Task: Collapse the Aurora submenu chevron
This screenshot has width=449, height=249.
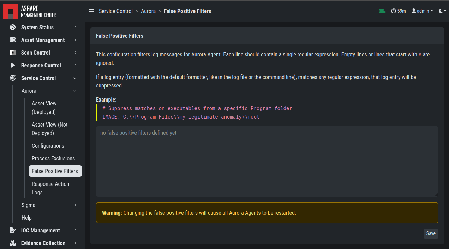Action: tap(74, 91)
